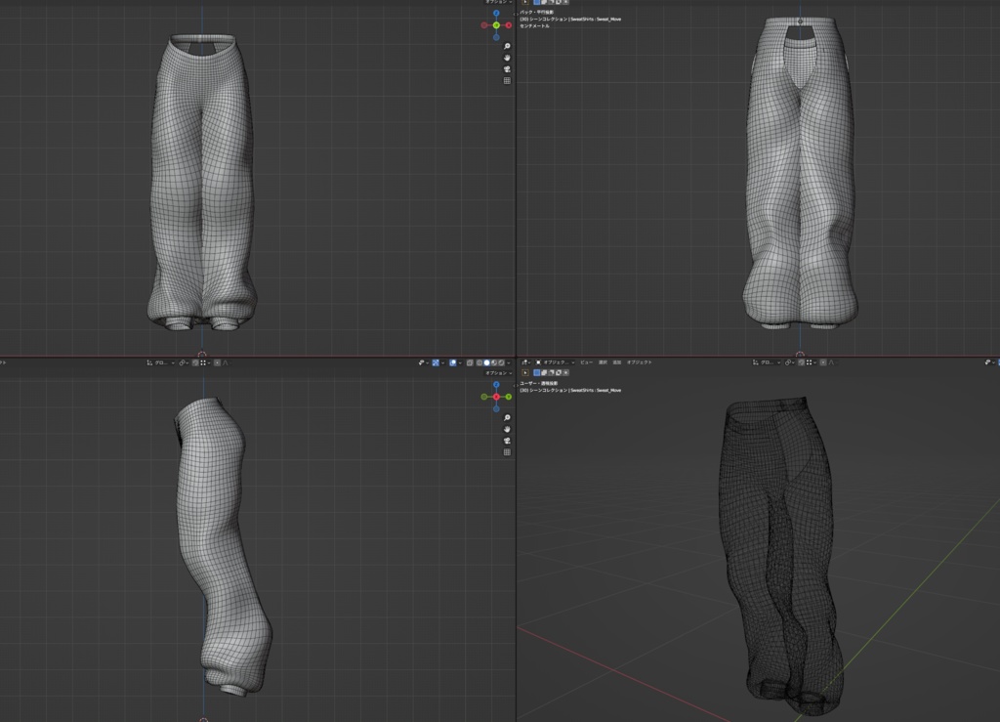Toggle camera view in the top-left viewport
Screen dimensions: 1000x722
507,69
